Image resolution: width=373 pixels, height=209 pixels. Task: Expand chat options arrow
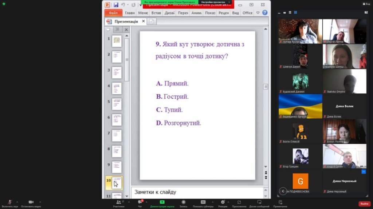146,202
